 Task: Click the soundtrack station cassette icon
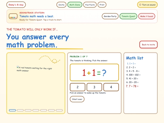click(x=13, y=16)
